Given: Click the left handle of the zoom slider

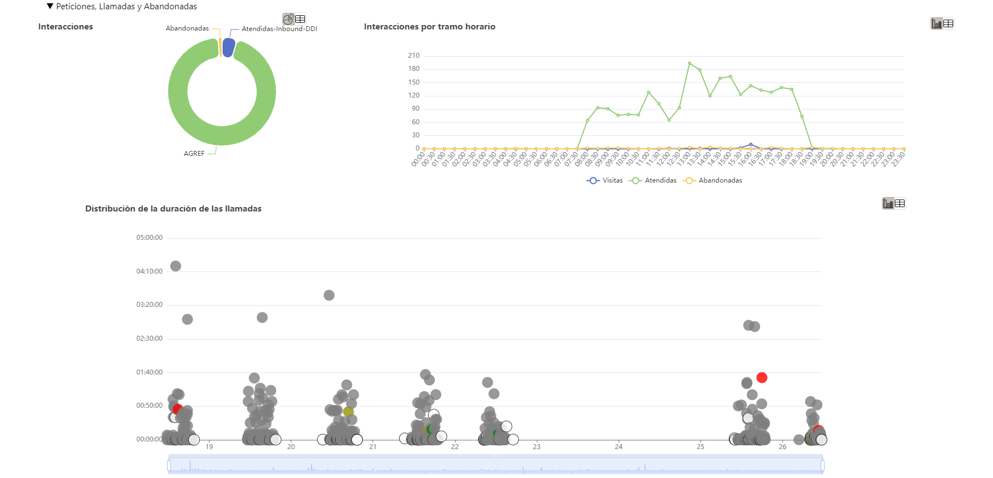Looking at the screenshot, I should pos(169,465).
